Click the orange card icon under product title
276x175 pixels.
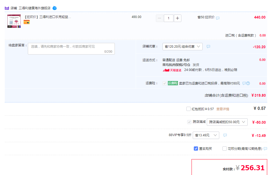tap(27, 22)
